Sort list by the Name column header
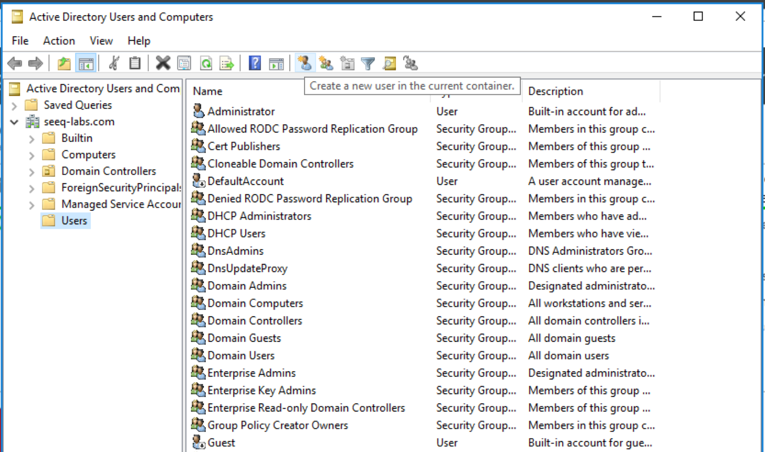765x452 pixels. point(207,91)
